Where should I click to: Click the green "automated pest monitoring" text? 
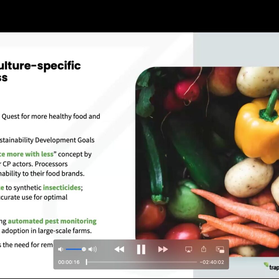click(x=52, y=221)
